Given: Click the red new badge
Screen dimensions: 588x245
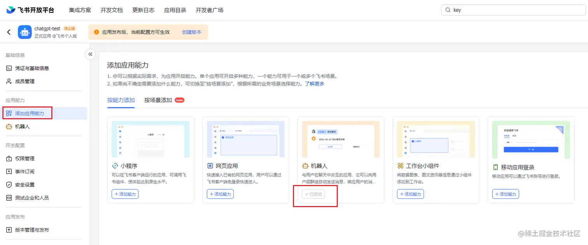Looking at the screenshot, I should pos(179,100).
